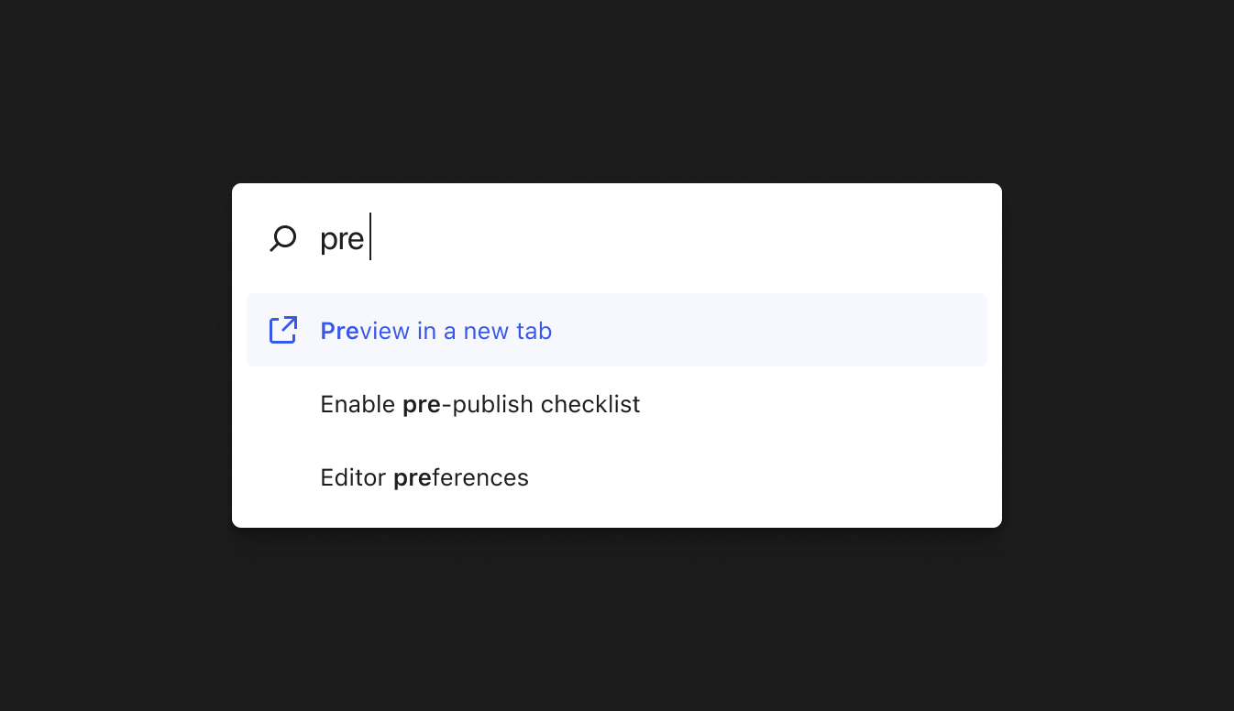Viewport: 1234px width, 711px height.
Task: Click the search loupe in the command palette
Action: tap(283, 237)
